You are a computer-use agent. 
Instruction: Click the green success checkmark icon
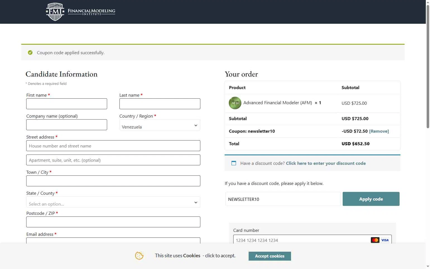[30, 53]
